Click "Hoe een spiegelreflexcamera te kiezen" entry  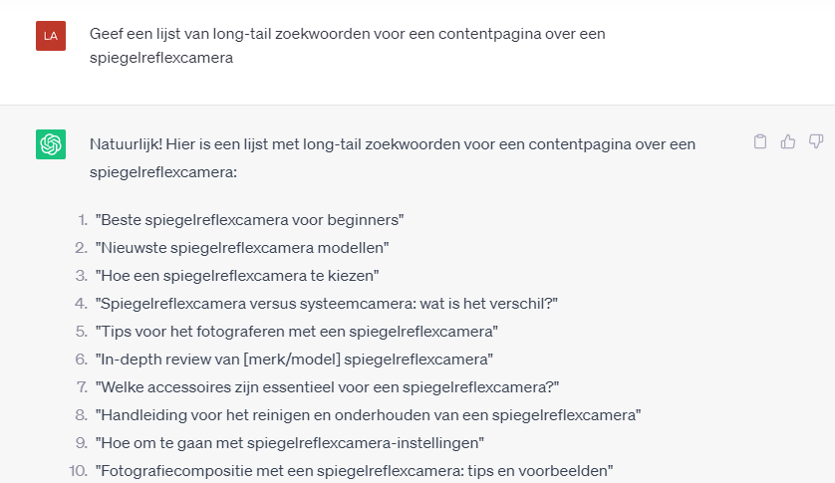point(237,275)
